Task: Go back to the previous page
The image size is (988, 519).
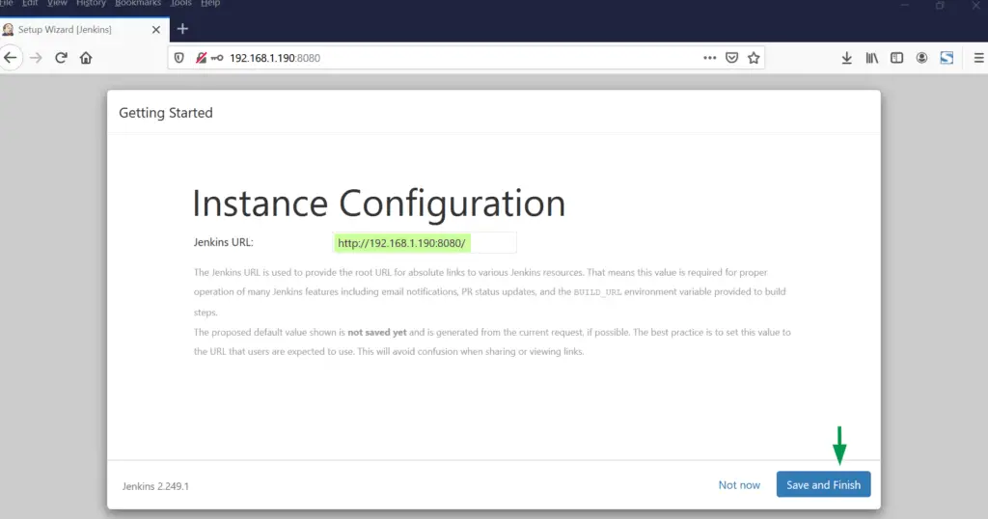Action: pyautogui.click(x=11, y=58)
